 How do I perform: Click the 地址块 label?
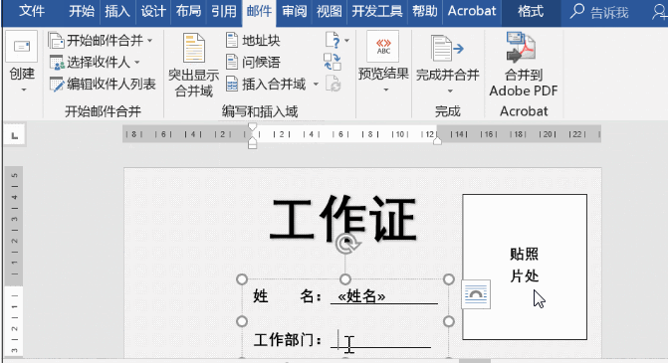click(261, 41)
